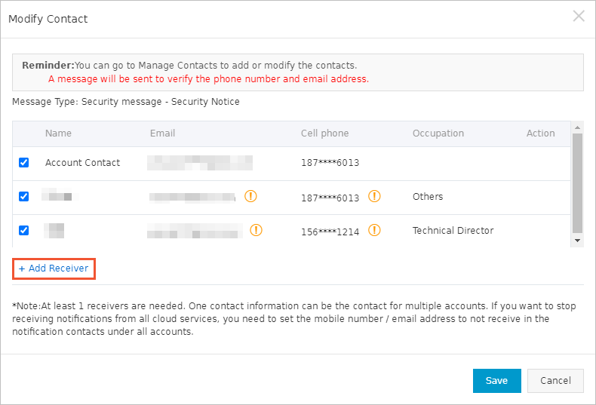Click the warning icon beside Others row email
Viewport: 596px width, 405px height.
(x=251, y=196)
